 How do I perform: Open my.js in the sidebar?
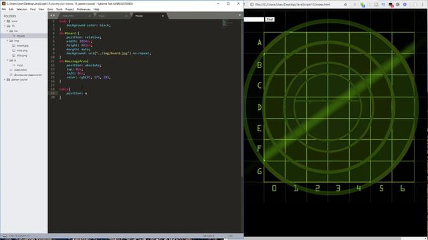click(19, 65)
